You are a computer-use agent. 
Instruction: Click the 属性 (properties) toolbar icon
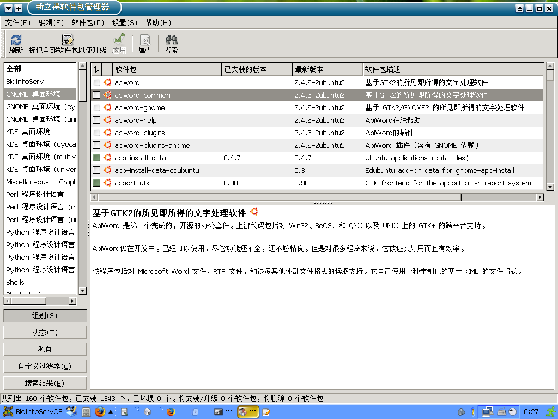pyautogui.click(x=145, y=40)
